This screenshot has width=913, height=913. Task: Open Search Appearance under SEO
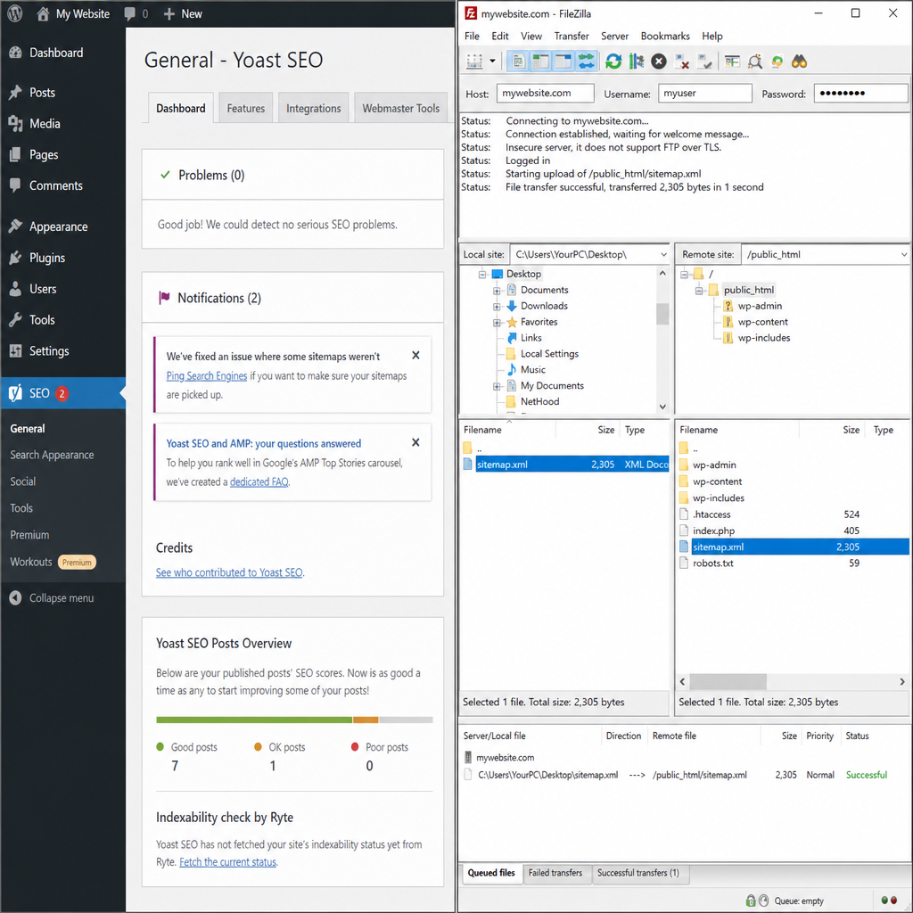[52, 455]
